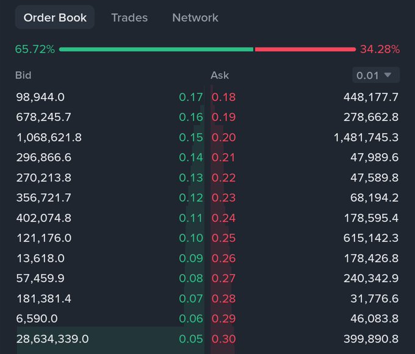Open the Order Book tab
415x354 pixels.
55,18
